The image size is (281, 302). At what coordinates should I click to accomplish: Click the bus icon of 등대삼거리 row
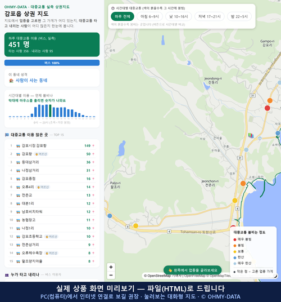[x=18, y=162]
